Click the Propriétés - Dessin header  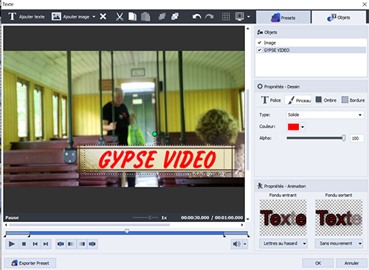click(282, 86)
